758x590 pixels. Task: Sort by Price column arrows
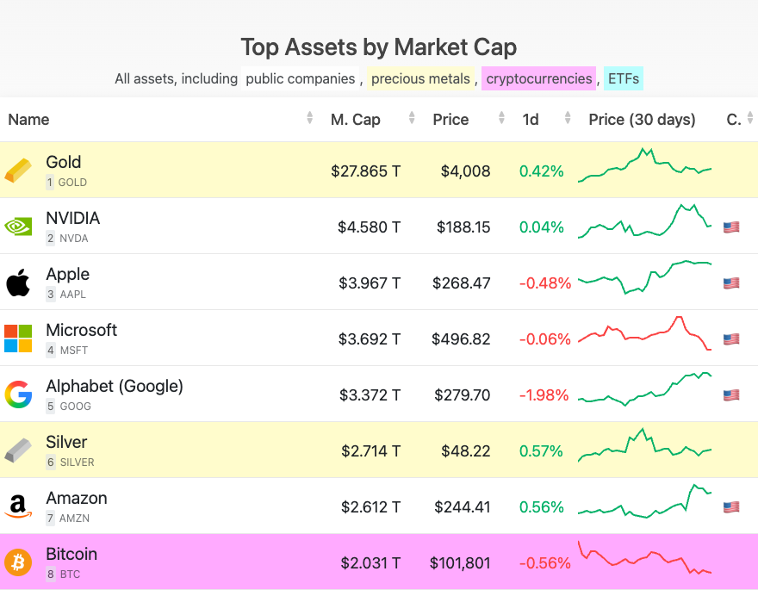point(501,119)
